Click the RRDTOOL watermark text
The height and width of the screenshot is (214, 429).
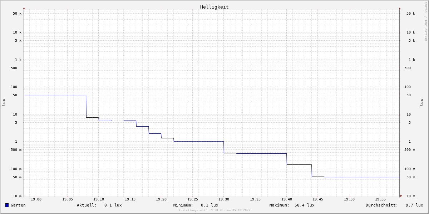[x=425, y=21]
